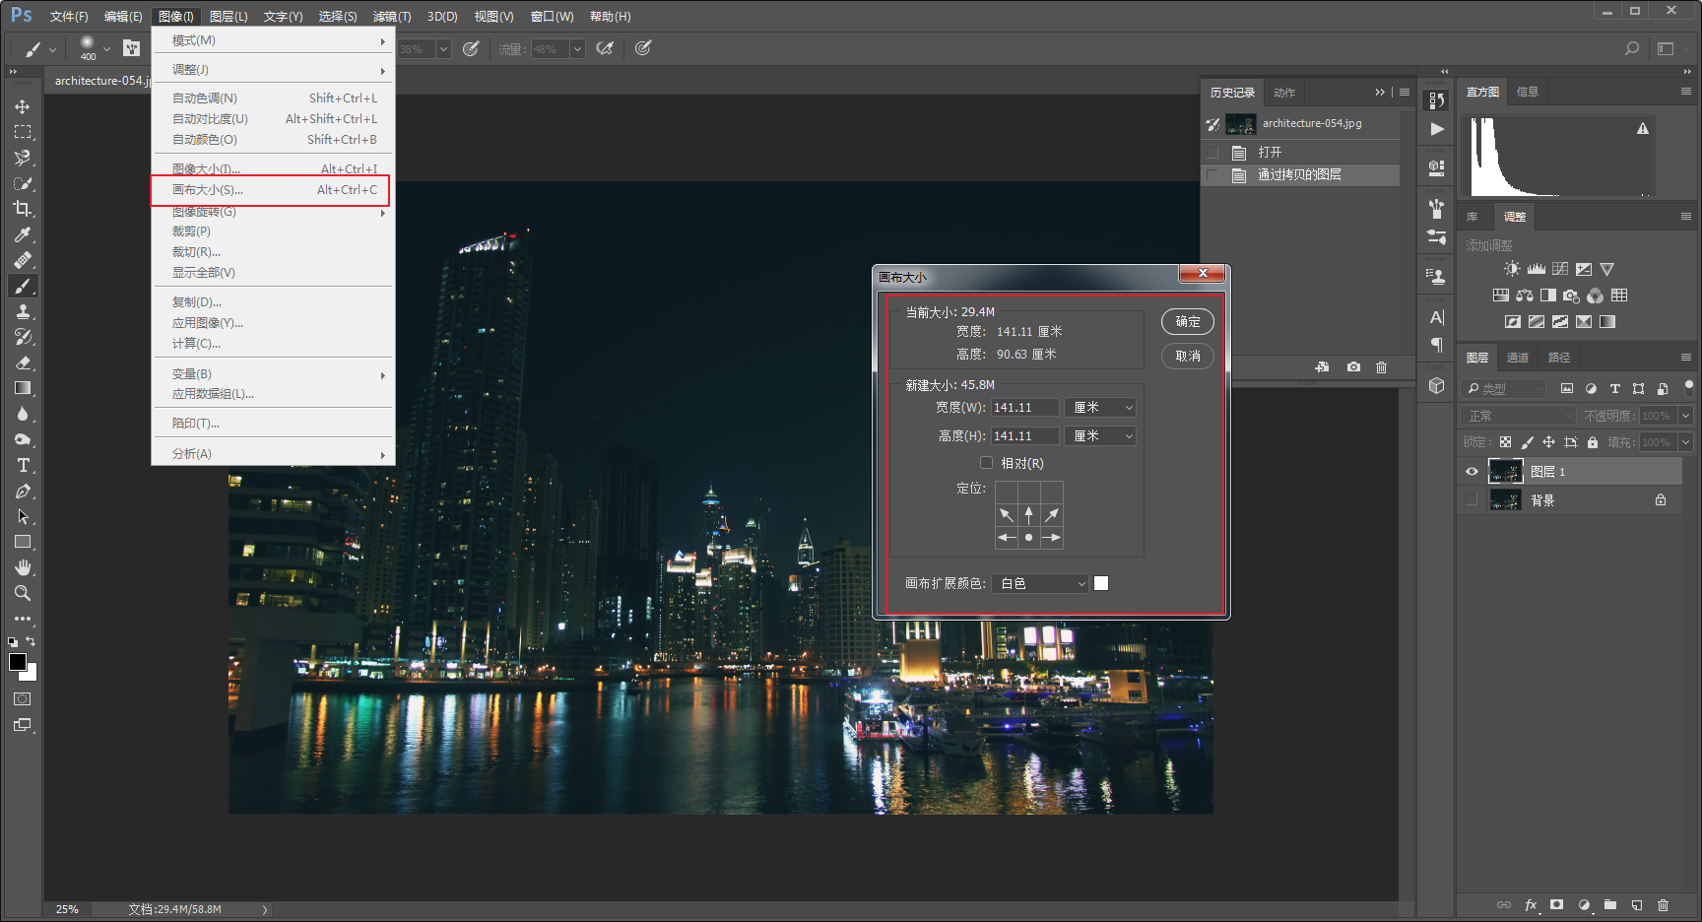Click the histogram warning triangle icon
The image size is (1702, 922).
click(1643, 129)
